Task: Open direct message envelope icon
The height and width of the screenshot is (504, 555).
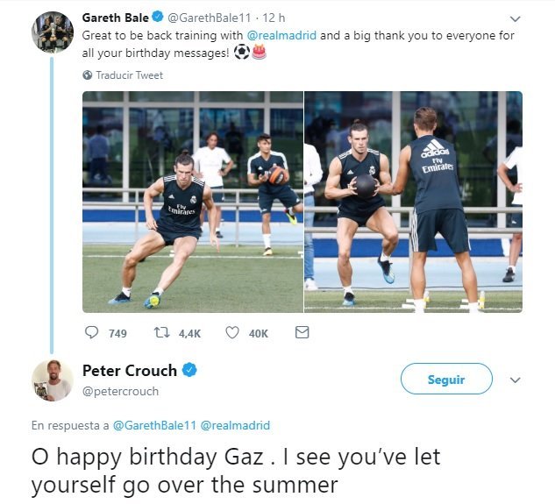Action: click(302, 333)
